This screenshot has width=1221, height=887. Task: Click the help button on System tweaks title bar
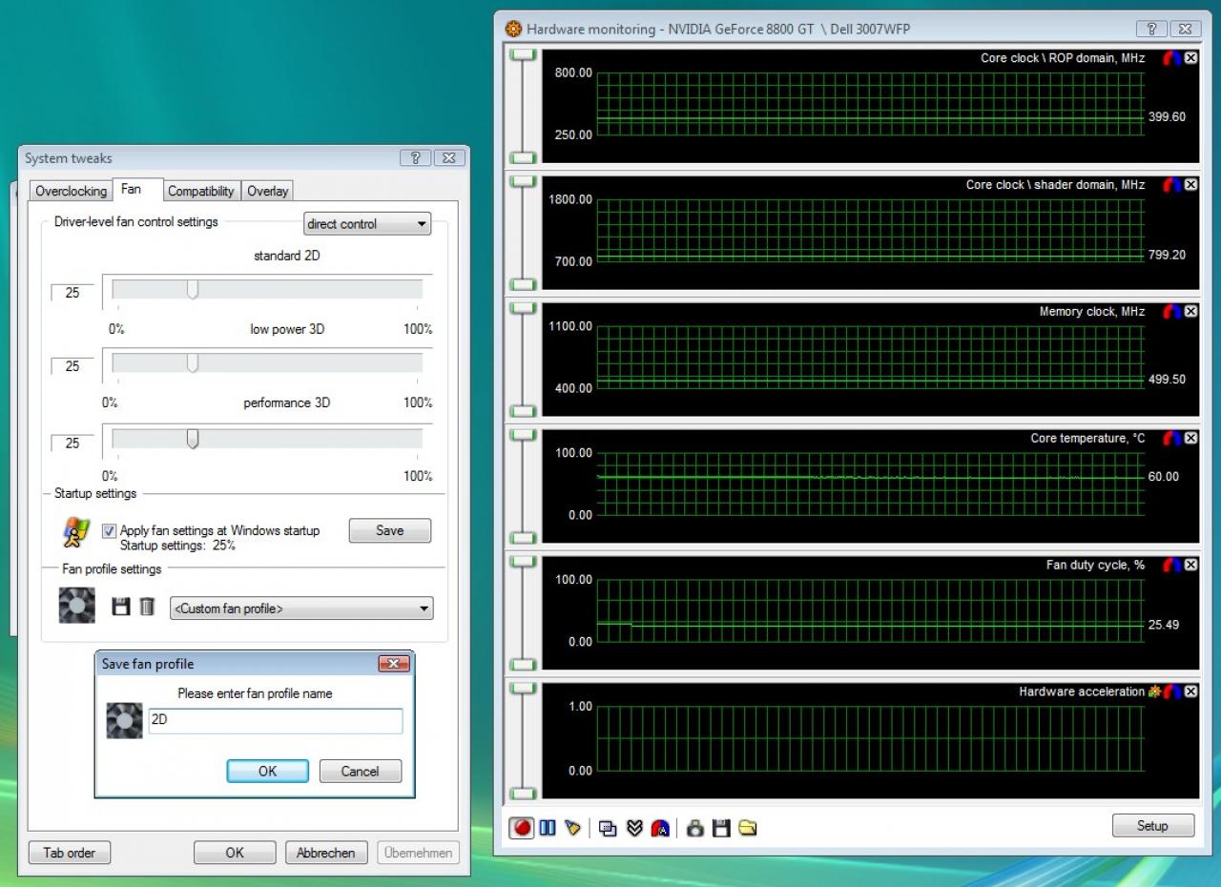(416, 158)
